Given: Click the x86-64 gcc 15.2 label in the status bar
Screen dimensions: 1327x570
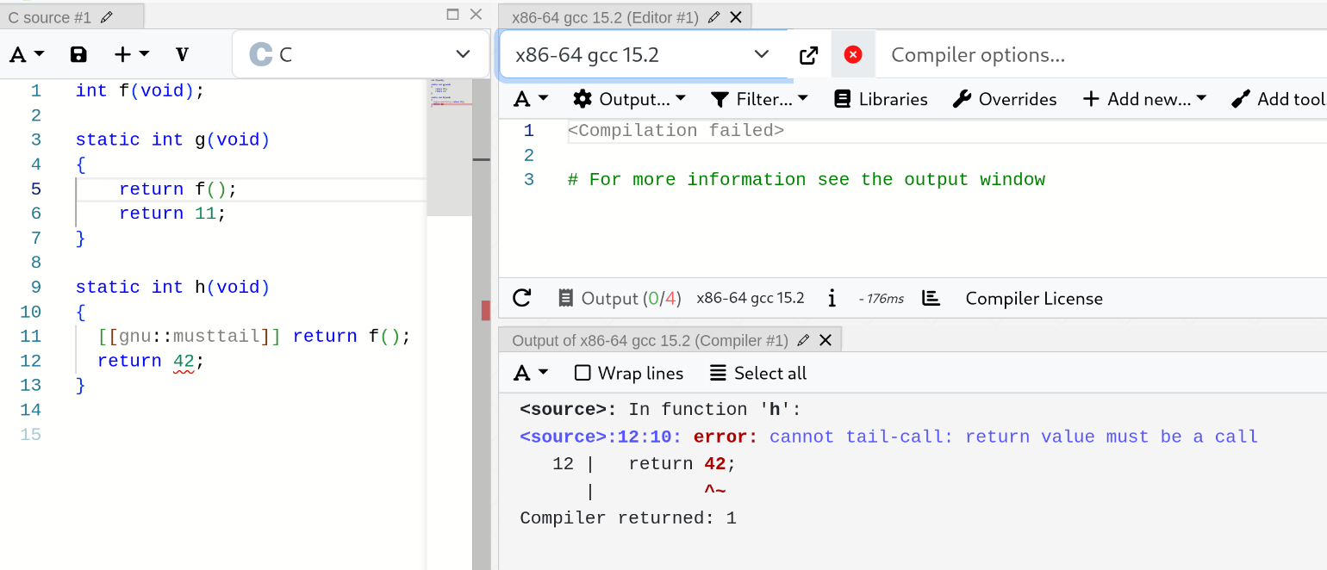Looking at the screenshot, I should (x=750, y=298).
